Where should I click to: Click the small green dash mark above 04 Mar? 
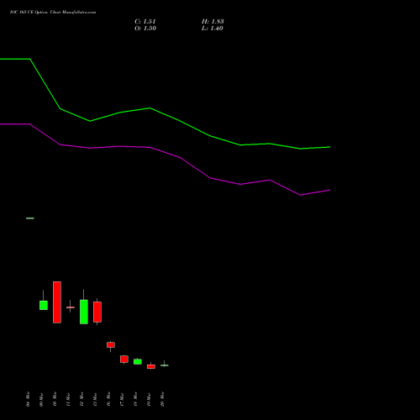click(x=30, y=218)
